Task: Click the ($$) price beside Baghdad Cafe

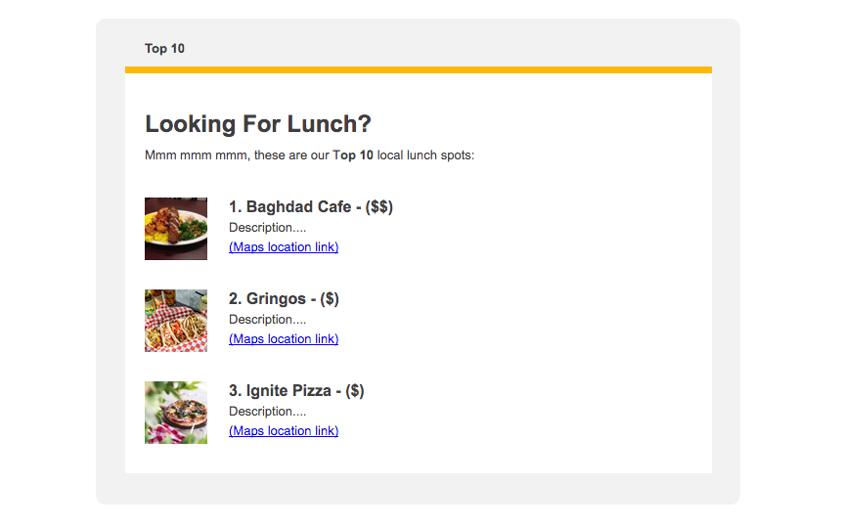Action: tap(379, 207)
